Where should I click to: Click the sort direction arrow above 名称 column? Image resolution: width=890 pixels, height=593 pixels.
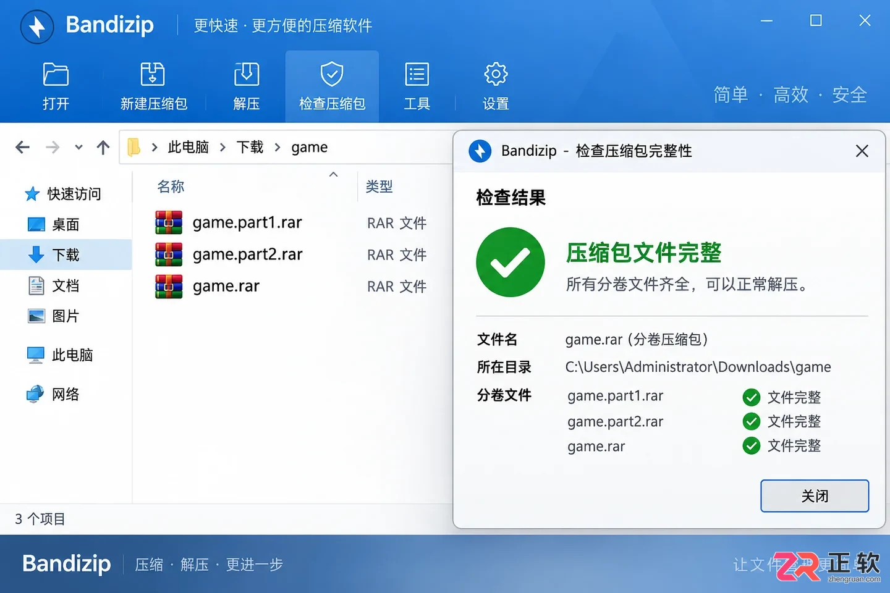point(334,175)
